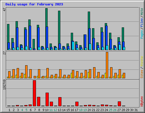145x113 pixels.
Task: Click day "1" on the x-axis
Action: (x=9, y=110)
